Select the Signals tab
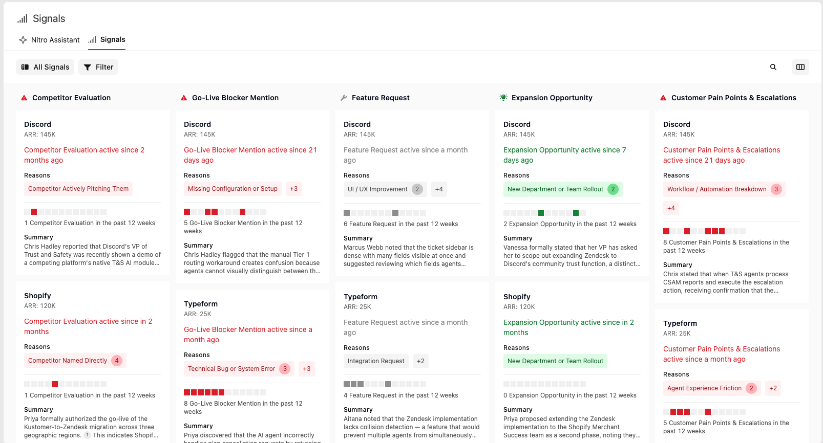Screen dimensions: 823x443 [107, 40]
